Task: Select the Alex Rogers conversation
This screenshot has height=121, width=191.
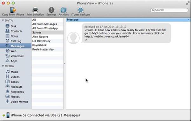Action: coord(47,37)
